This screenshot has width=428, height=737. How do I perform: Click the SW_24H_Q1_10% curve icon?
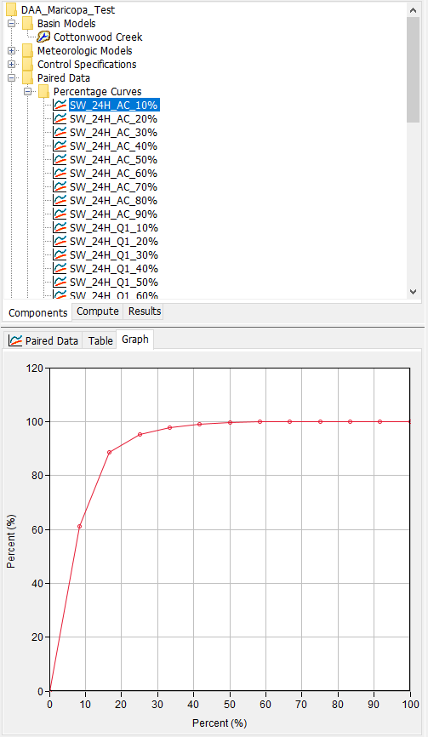point(60,228)
